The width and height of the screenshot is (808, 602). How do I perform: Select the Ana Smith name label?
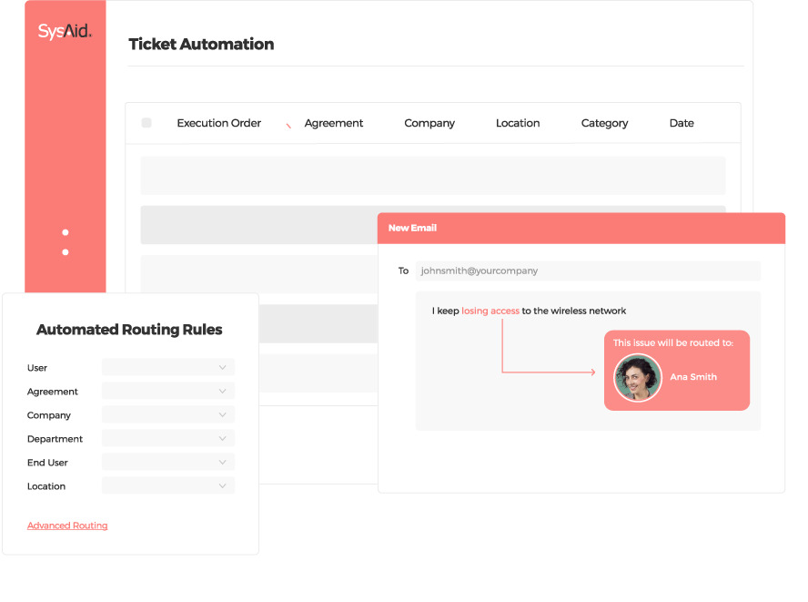693,377
